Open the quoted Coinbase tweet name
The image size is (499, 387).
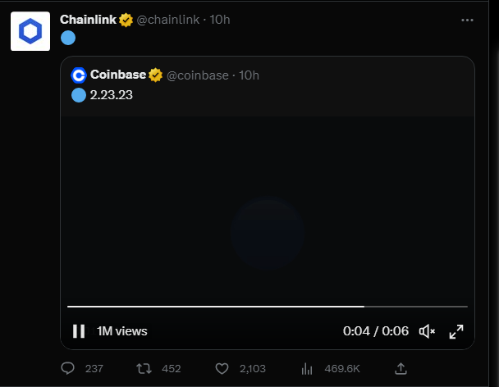pyautogui.click(x=118, y=75)
